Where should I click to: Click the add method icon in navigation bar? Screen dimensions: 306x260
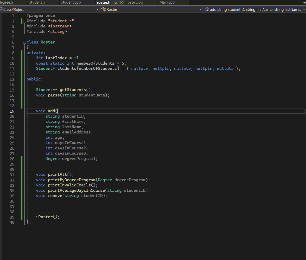[x=206, y=9]
